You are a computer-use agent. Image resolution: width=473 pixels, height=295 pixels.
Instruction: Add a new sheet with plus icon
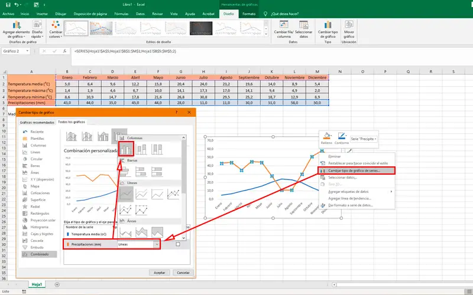tap(57, 284)
